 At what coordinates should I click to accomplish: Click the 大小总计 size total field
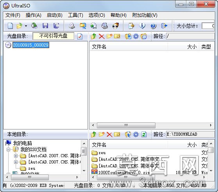(208, 26)
